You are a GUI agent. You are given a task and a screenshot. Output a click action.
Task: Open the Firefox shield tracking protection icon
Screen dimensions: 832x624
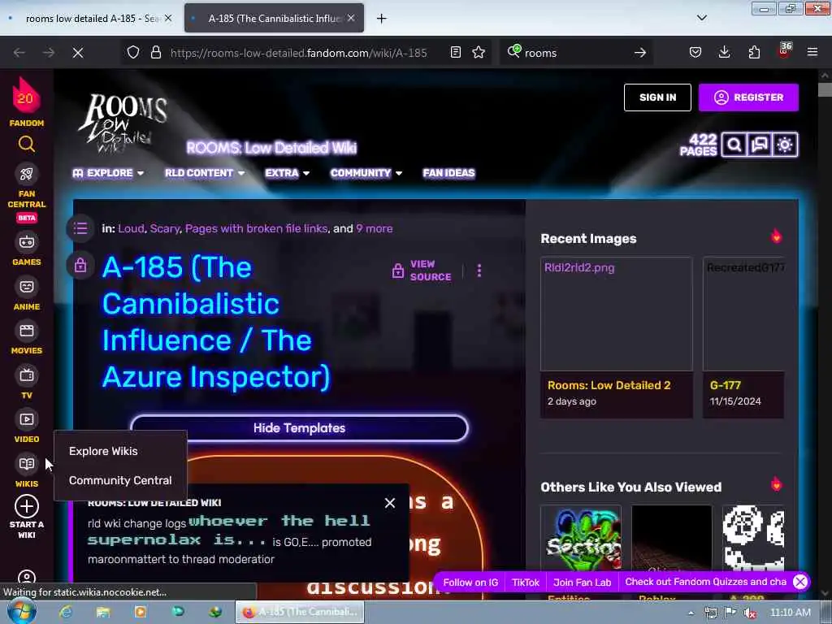pyautogui.click(x=133, y=53)
